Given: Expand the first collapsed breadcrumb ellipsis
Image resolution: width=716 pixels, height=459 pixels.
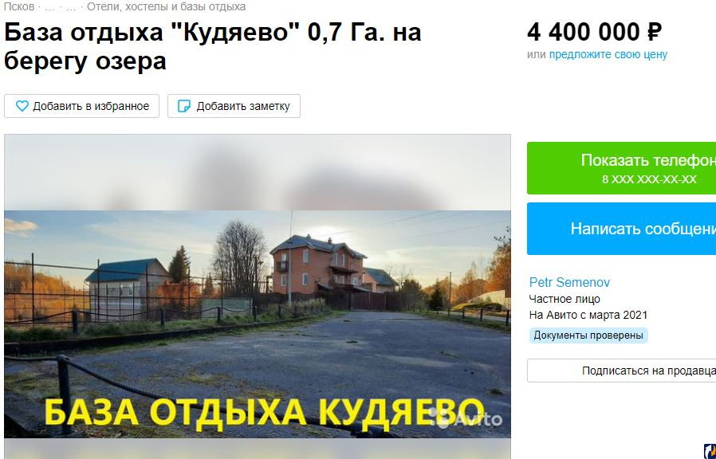Looking at the screenshot, I should [49, 7].
